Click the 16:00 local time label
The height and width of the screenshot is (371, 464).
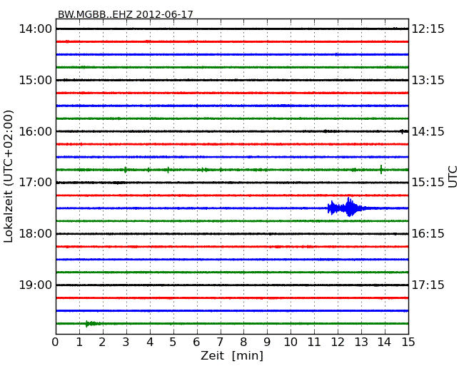(35, 131)
